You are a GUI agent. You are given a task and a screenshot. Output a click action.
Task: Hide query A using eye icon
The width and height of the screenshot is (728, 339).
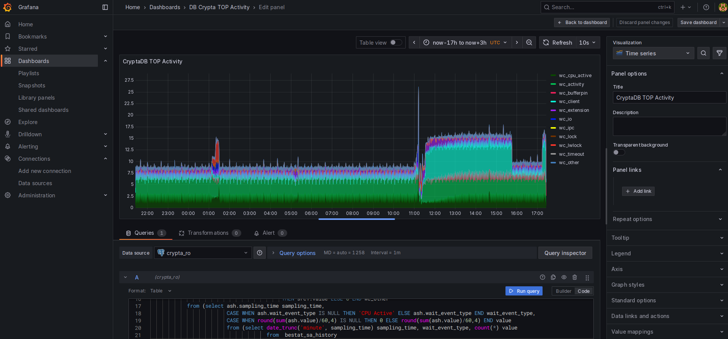(564, 278)
